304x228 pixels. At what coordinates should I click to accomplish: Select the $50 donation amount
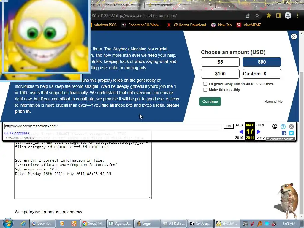[x=262, y=62]
